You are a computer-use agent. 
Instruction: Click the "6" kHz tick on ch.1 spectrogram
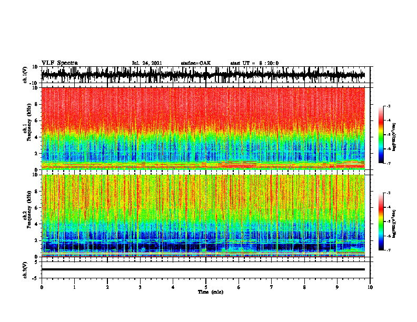(x=36, y=120)
